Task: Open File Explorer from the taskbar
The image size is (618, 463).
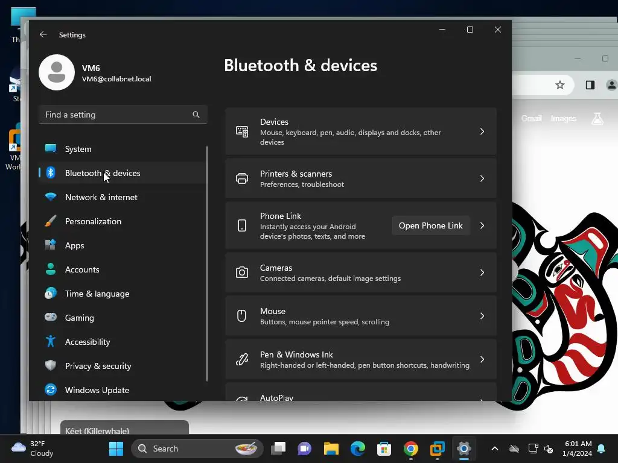Action: (x=331, y=449)
